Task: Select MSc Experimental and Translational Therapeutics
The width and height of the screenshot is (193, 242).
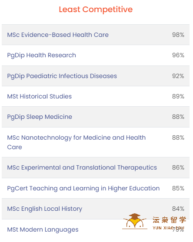Action: coord(82,167)
